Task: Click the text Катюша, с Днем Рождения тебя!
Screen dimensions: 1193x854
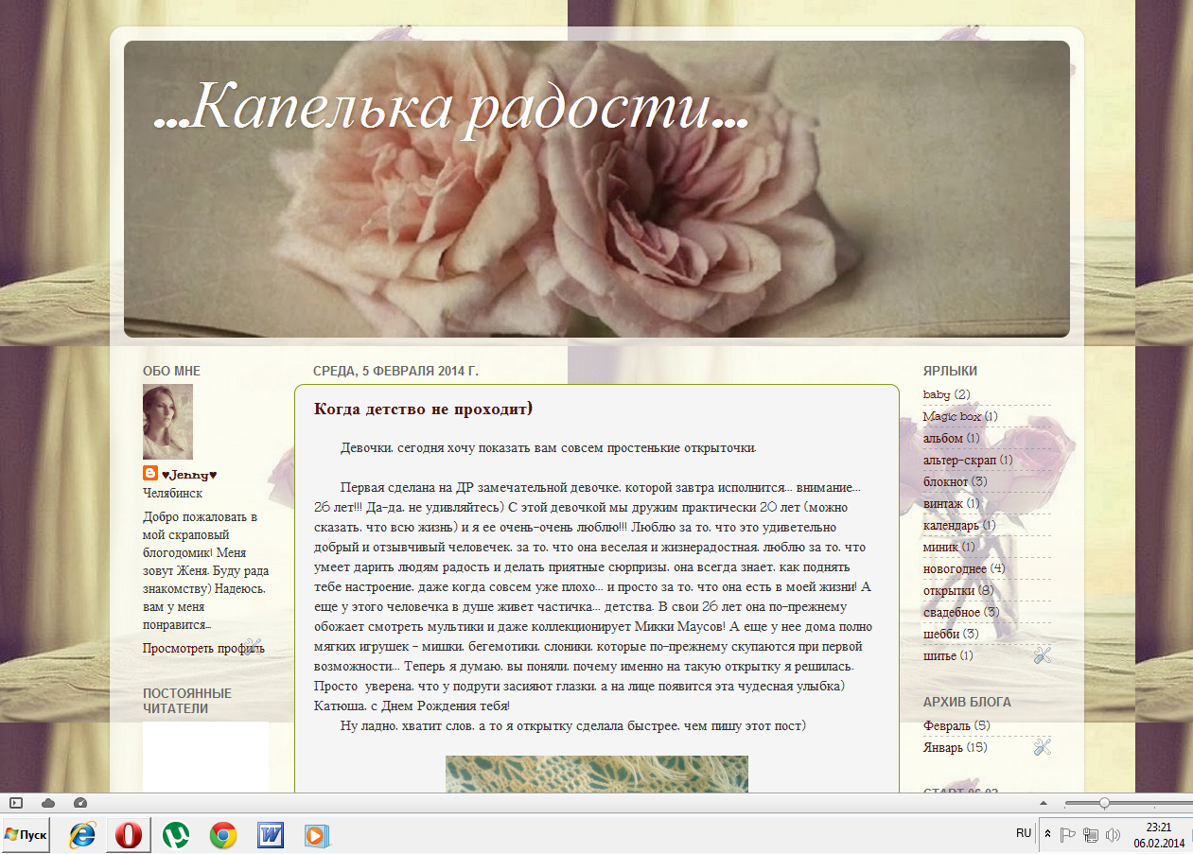Action: [x=412, y=706]
